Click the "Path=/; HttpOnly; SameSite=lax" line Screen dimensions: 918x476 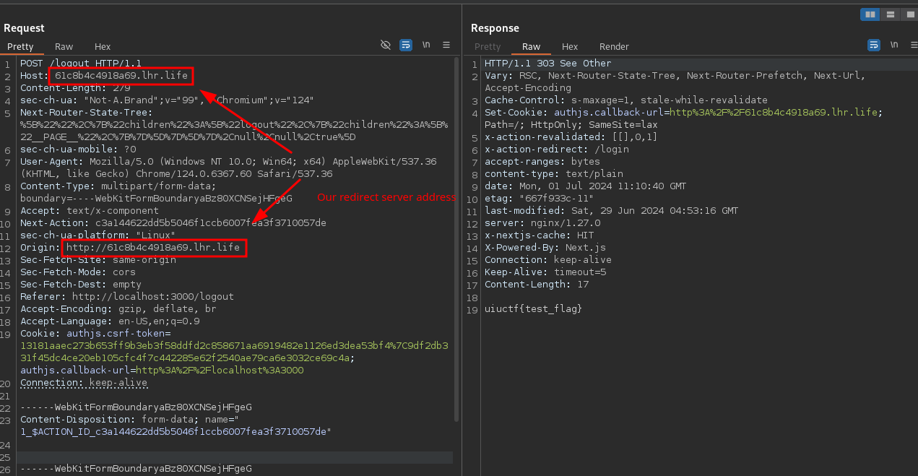pyautogui.click(x=571, y=124)
